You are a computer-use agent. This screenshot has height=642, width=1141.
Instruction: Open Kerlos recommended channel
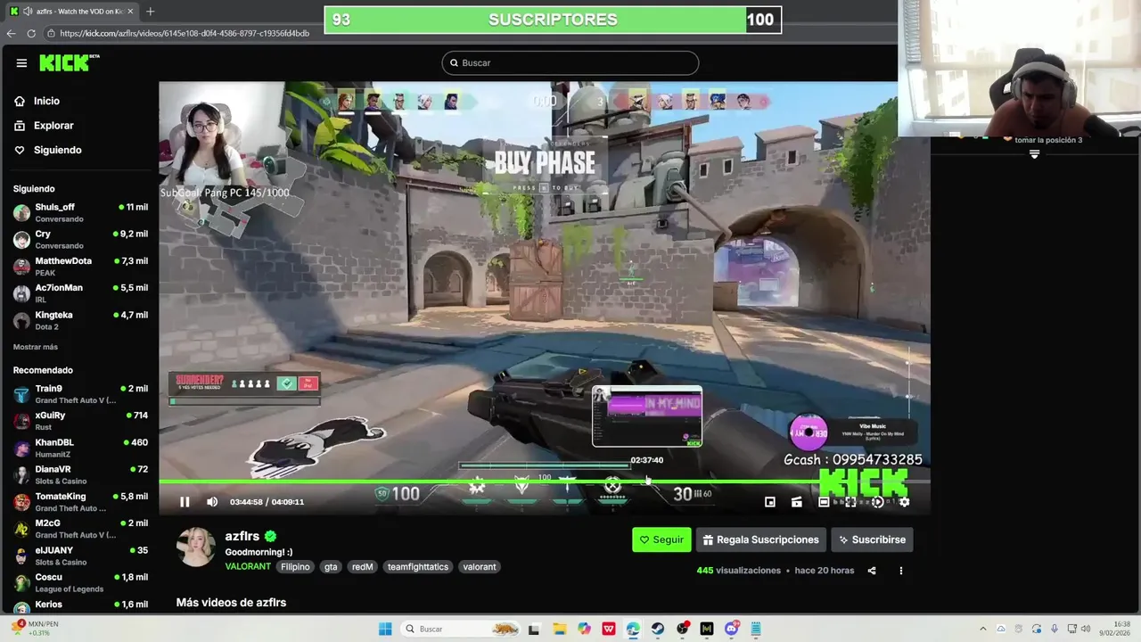coord(79,606)
